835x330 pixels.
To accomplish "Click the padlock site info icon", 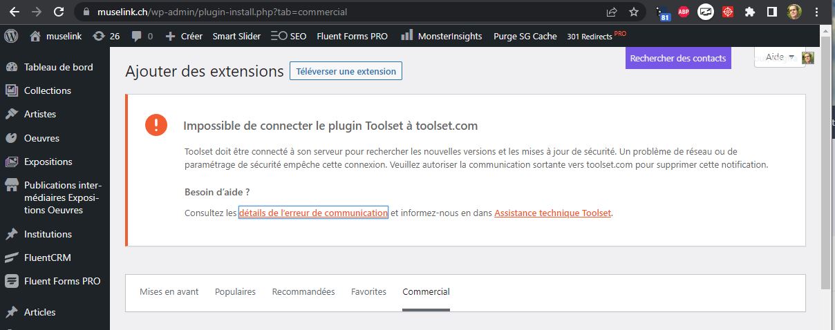I will tap(86, 12).
